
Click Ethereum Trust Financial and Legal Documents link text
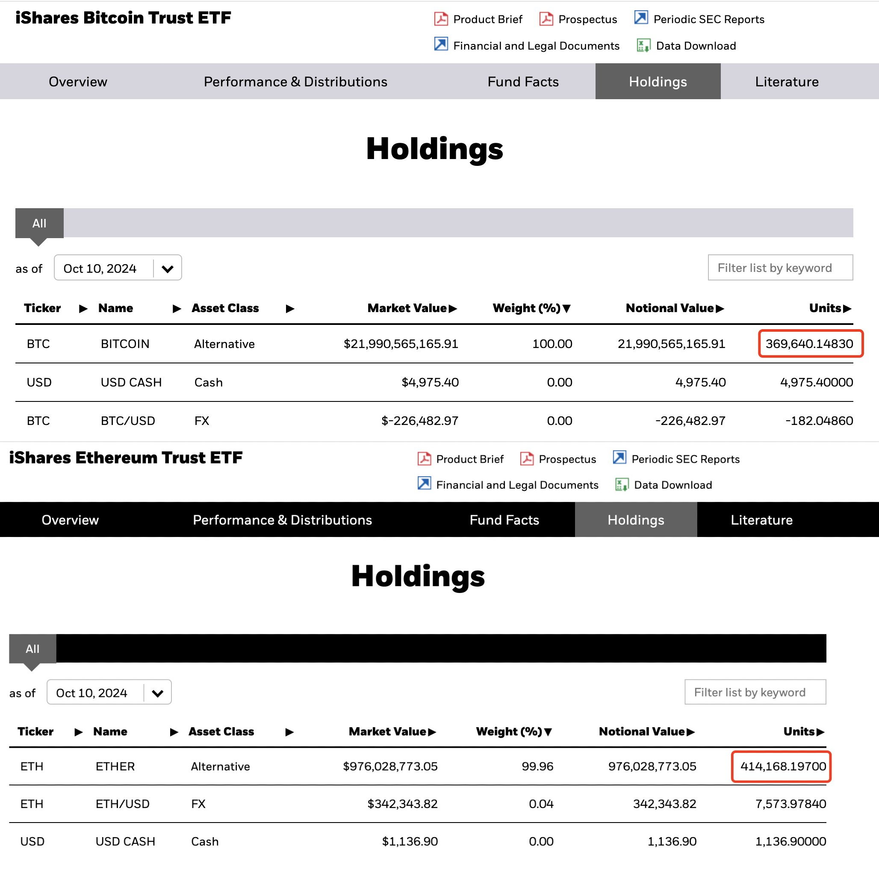tap(517, 485)
